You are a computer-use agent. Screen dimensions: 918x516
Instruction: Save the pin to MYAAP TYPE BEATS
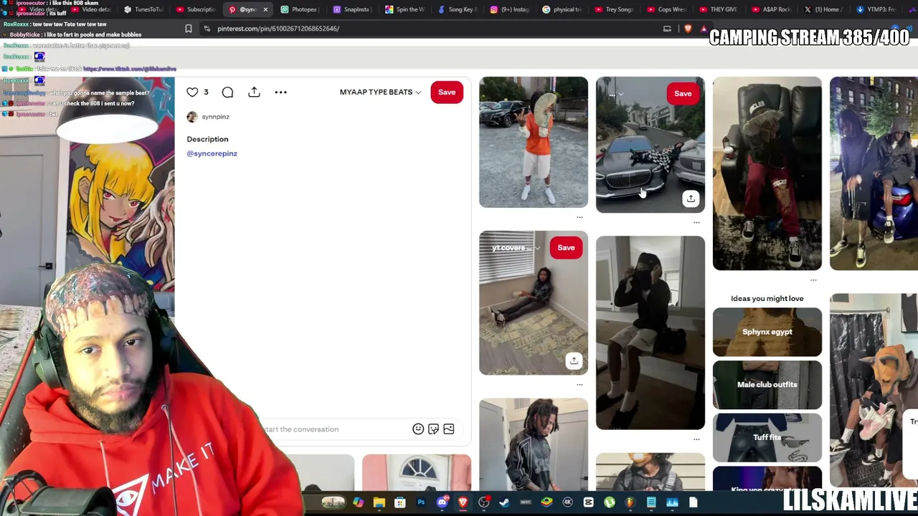[x=447, y=92]
